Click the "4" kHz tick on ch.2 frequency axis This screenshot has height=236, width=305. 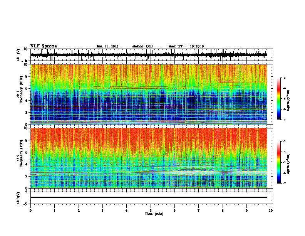point(27,164)
